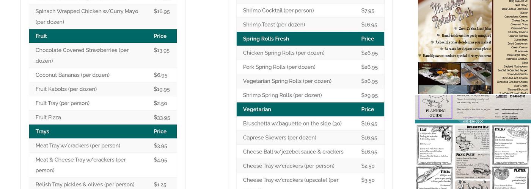Click the Chicken Spring Rolls row
This screenshot has height=189, width=531.
pyautogui.click(x=283, y=53)
